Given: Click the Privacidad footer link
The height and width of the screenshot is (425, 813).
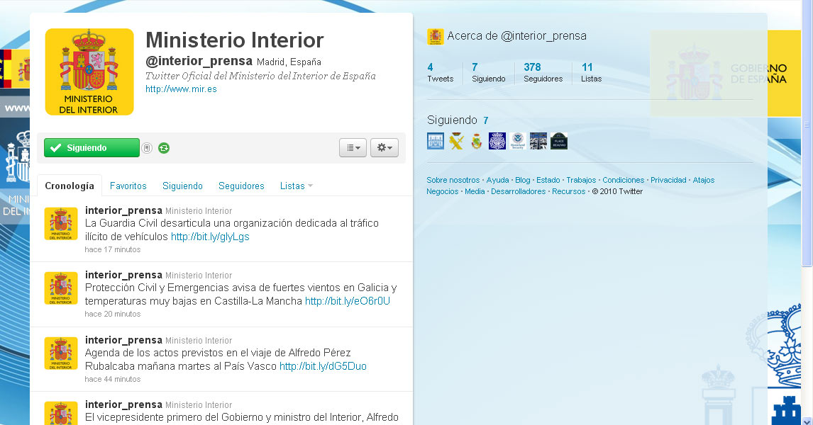Looking at the screenshot, I should 668,181.
